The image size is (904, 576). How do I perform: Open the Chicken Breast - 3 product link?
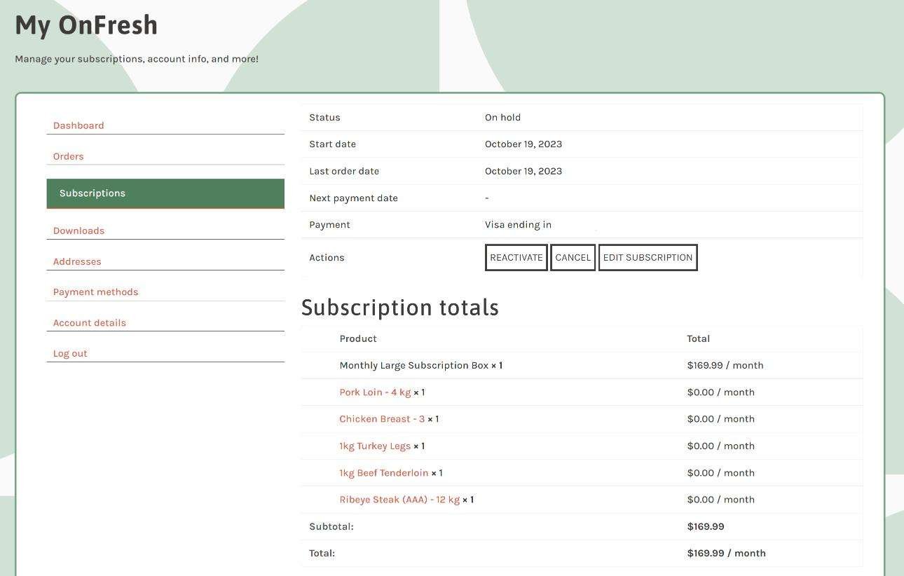click(382, 419)
